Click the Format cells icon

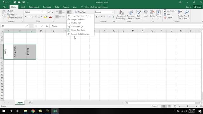pyautogui.click(x=159, y=12)
